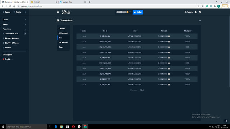Select the Casino tab atop the sidebar

[x=6, y=12]
